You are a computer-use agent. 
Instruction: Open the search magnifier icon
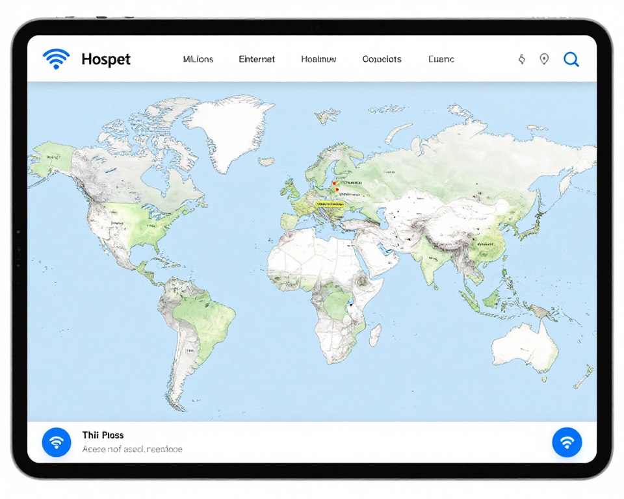point(571,59)
